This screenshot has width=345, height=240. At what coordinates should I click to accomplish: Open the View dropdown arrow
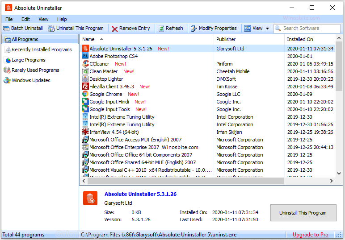pyautogui.click(x=268, y=29)
